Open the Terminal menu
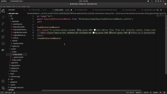 point(23,7)
